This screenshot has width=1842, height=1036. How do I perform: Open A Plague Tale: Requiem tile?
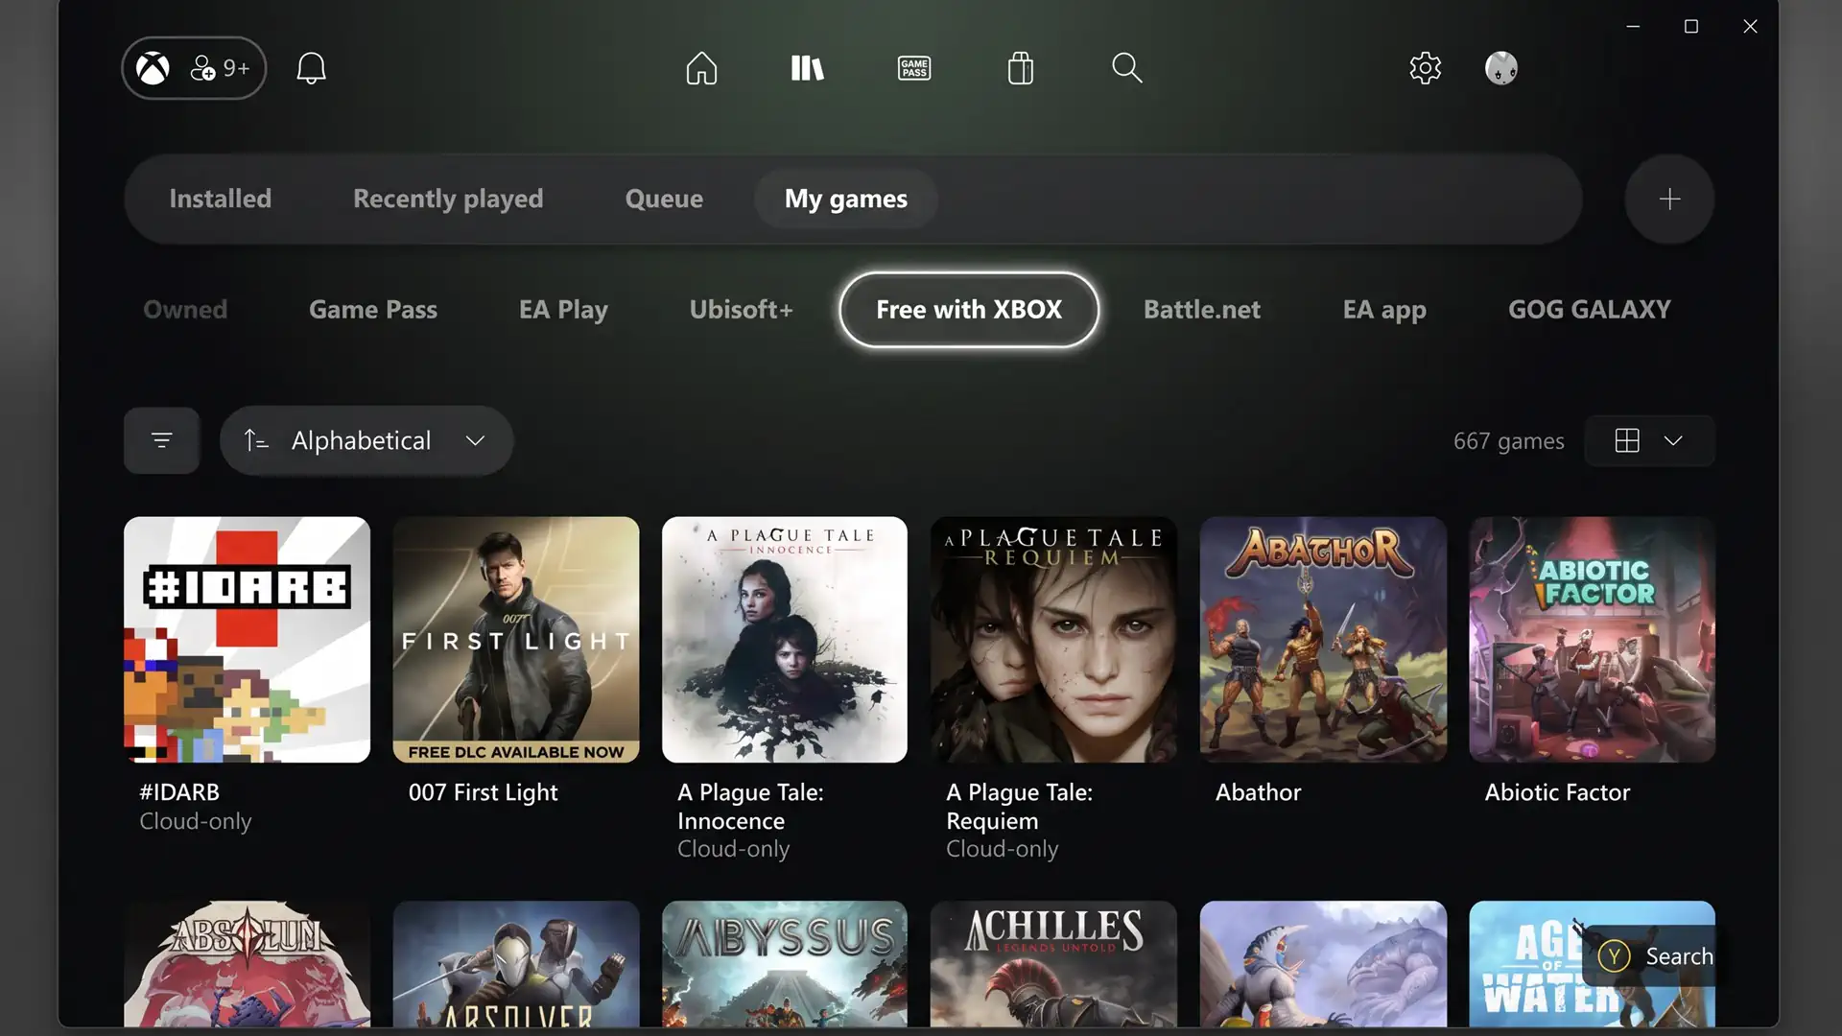1053,640
